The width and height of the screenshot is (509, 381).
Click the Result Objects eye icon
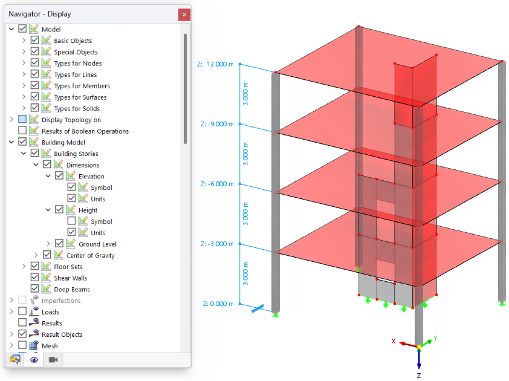[34, 334]
